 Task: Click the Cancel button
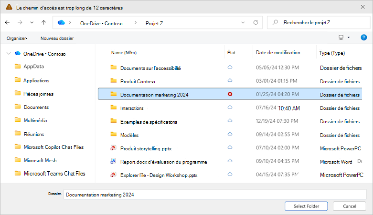click(x=350, y=206)
